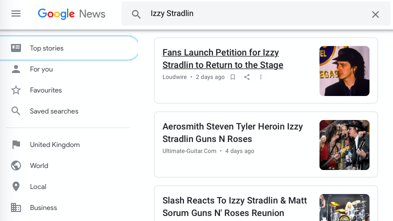Click the Favourites star icon

click(16, 90)
